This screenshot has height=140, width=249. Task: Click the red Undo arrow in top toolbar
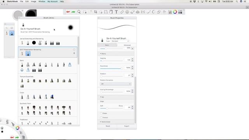click(68, 12)
